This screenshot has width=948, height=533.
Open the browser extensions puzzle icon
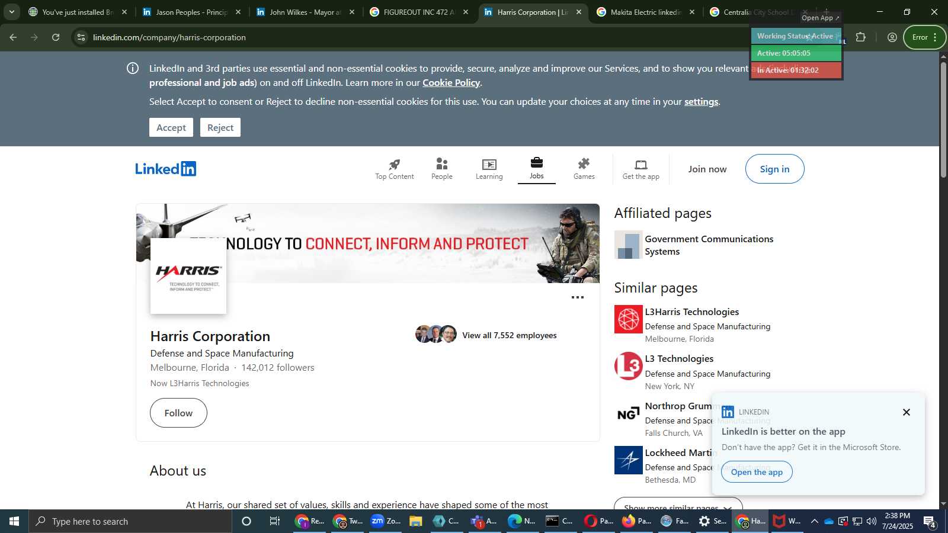pyautogui.click(x=861, y=37)
